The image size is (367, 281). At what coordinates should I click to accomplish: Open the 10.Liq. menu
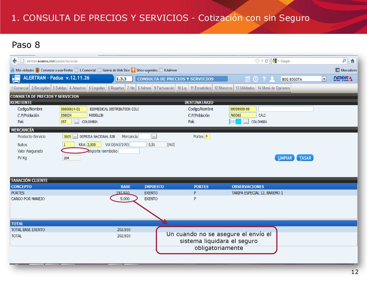(x=182, y=88)
